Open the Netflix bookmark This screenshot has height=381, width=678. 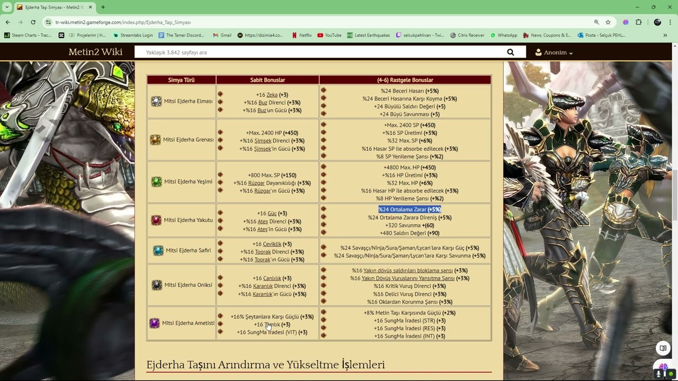[301, 35]
